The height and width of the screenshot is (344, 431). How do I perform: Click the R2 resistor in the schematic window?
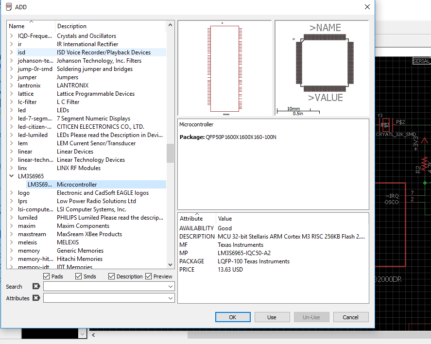pos(425,164)
